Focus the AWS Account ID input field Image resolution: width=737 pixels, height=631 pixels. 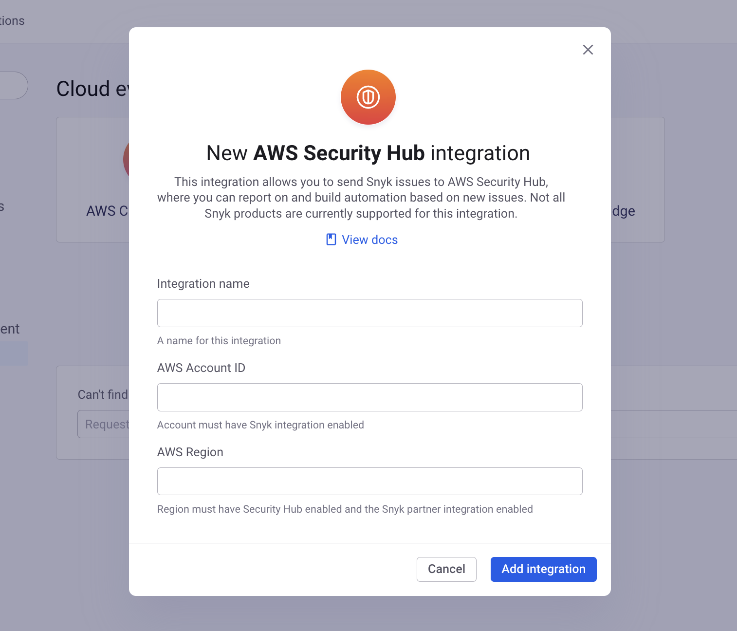click(x=369, y=397)
